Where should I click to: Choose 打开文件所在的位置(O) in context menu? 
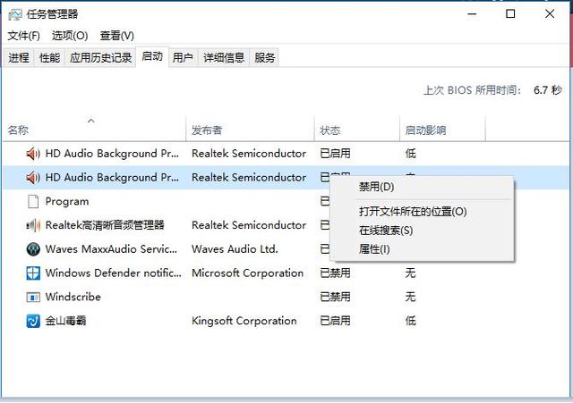click(422, 212)
